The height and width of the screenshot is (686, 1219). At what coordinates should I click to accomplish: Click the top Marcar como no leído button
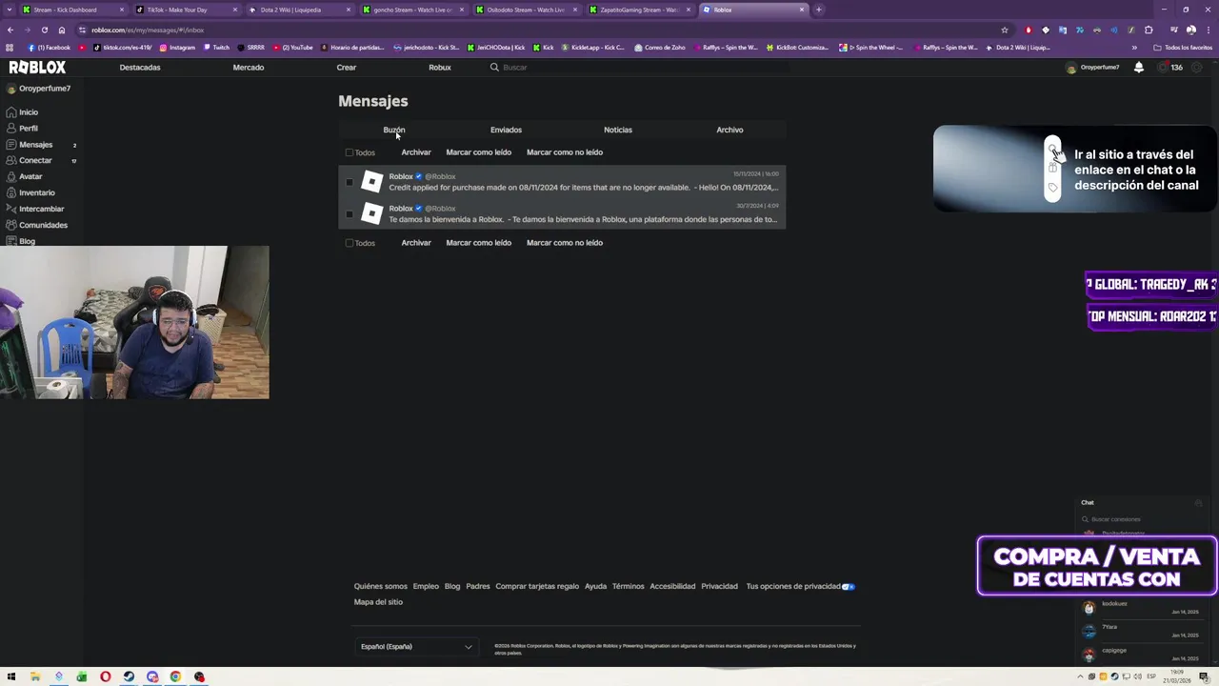(565, 152)
